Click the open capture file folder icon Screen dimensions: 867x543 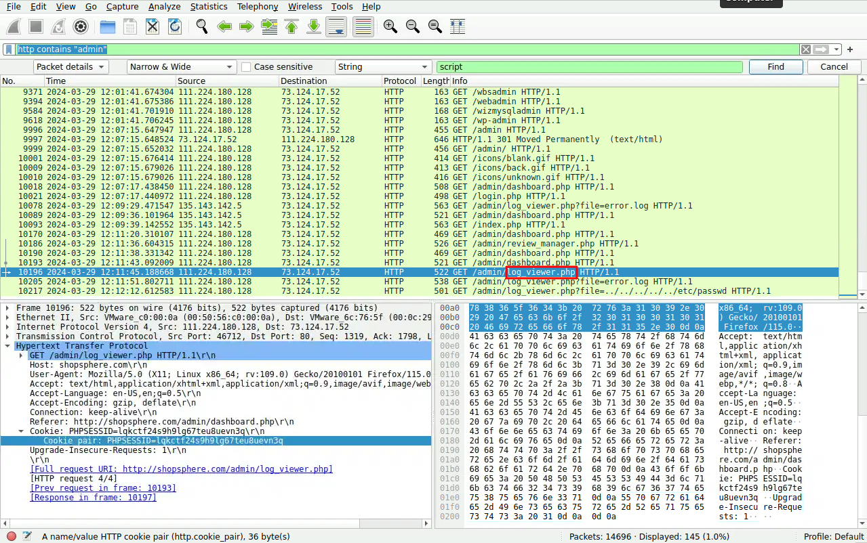(107, 26)
